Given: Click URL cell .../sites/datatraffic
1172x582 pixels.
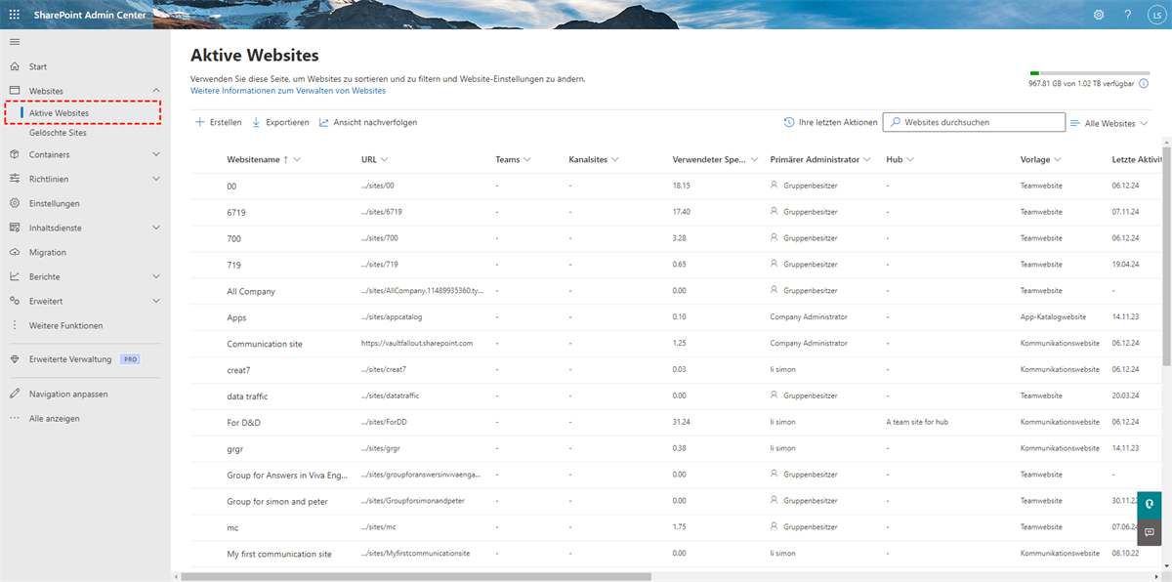Looking at the screenshot, I should tap(390, 396).
